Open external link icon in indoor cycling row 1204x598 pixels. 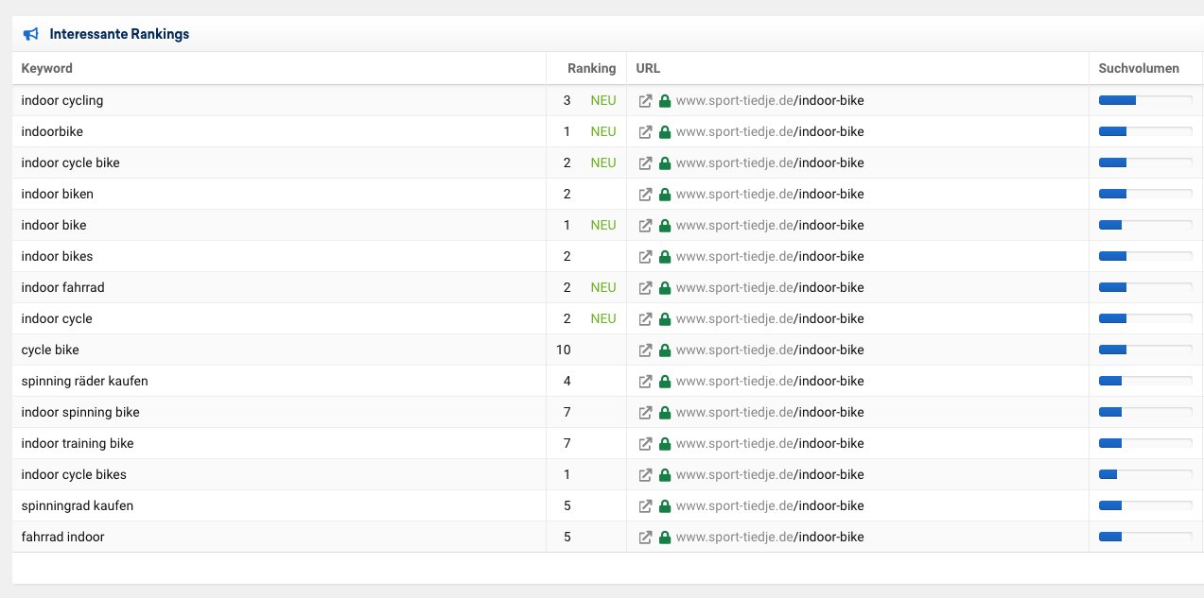(645, 100)
